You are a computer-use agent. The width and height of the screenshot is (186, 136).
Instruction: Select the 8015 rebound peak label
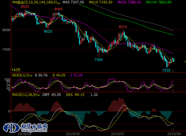click(123, 27)
